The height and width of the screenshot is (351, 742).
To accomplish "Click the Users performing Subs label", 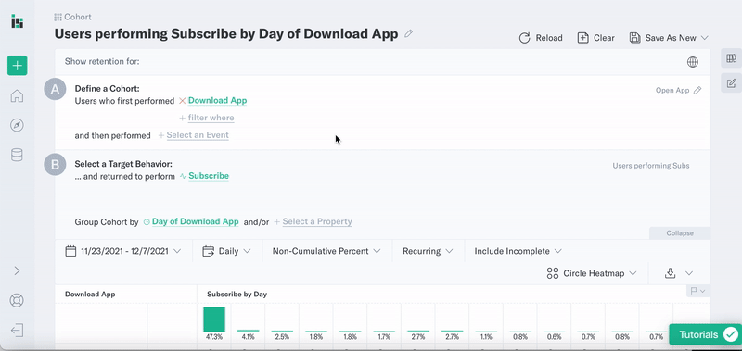I will point(651,166).
